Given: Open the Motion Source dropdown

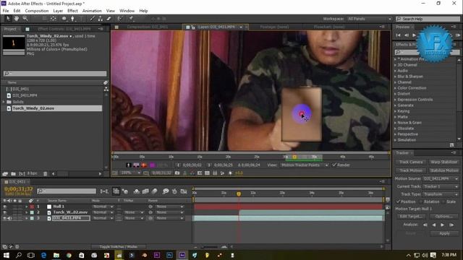Looking at the screenshot, I should click(x=441, y=178).
